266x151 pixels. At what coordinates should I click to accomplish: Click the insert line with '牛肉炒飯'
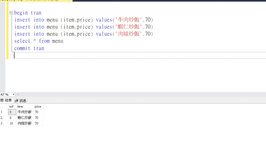pos(84,20)
